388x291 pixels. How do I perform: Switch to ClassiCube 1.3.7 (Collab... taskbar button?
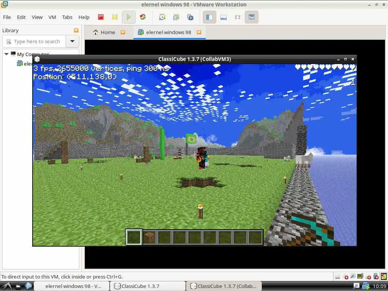pyautogui.click(x=224, y=286)
